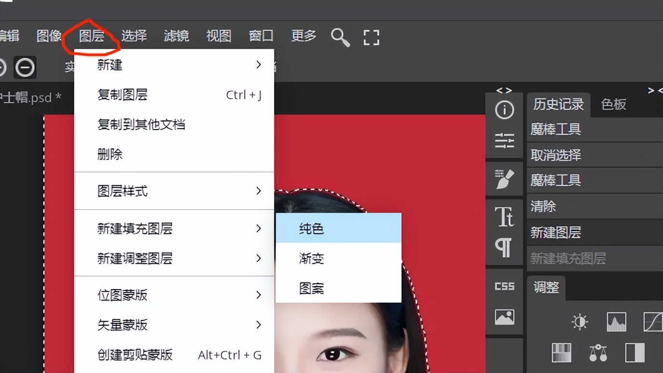Switch to the 色板 tab
The height and width of the screenshot is (373, 663).
click(x=613, y=105)
